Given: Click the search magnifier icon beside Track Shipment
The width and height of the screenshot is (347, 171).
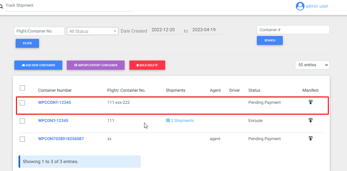Looking at the screenshot, I should pyautogui.click(x=1, y=7).
